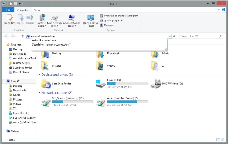Expand the address bar history dropdown
Viewport: 228px width, 144px height.
[169, 37]
